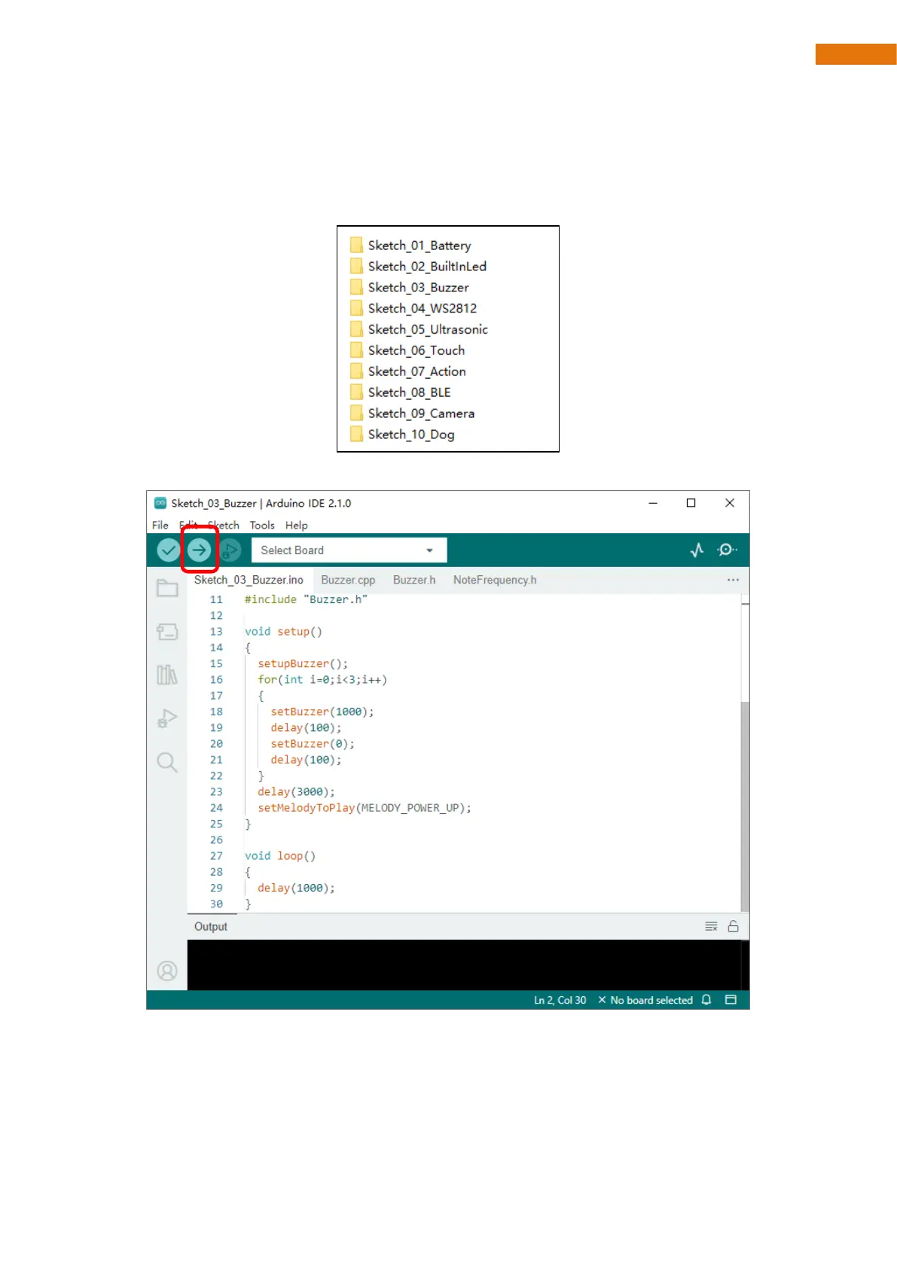The width and height of the screenshot is (897, 1268).
Task: Click the delay(3000); code line
Action: coord(296,792)
